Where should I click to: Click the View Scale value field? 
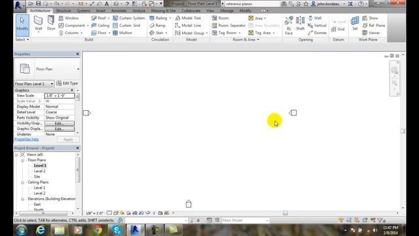click(x=60, y=96)
